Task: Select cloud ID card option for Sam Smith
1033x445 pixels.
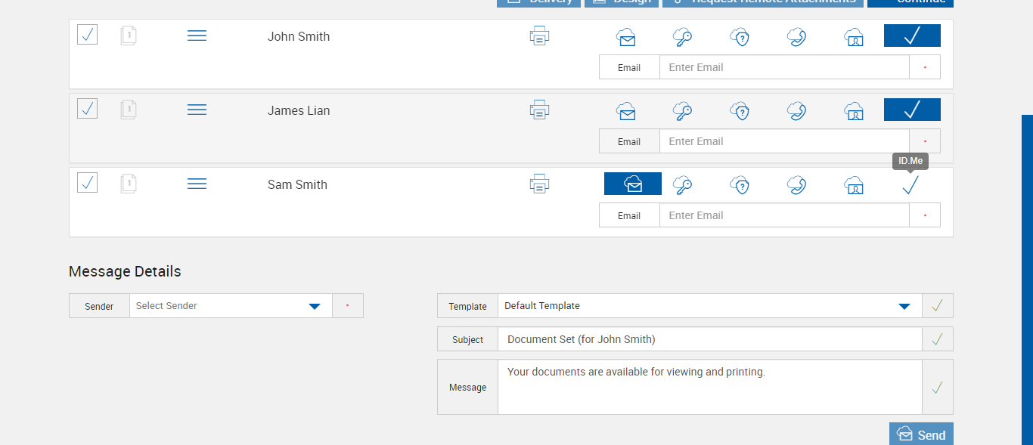Action: 854,185
